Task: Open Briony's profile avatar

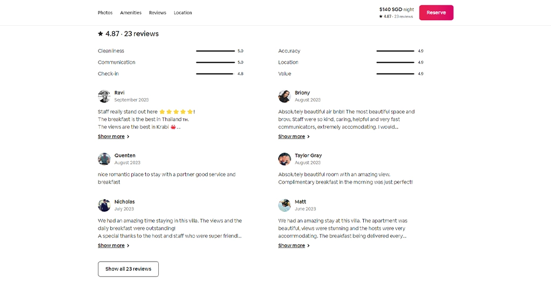Action: point(285,96)
